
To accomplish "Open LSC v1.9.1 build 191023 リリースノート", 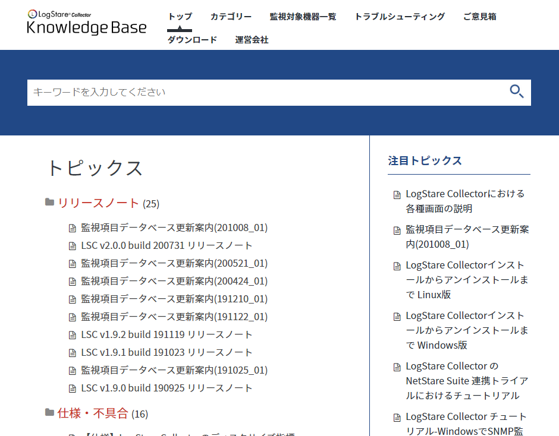I will (x=167, y=352).
